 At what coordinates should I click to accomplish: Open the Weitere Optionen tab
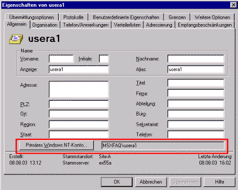pos(212,17)
